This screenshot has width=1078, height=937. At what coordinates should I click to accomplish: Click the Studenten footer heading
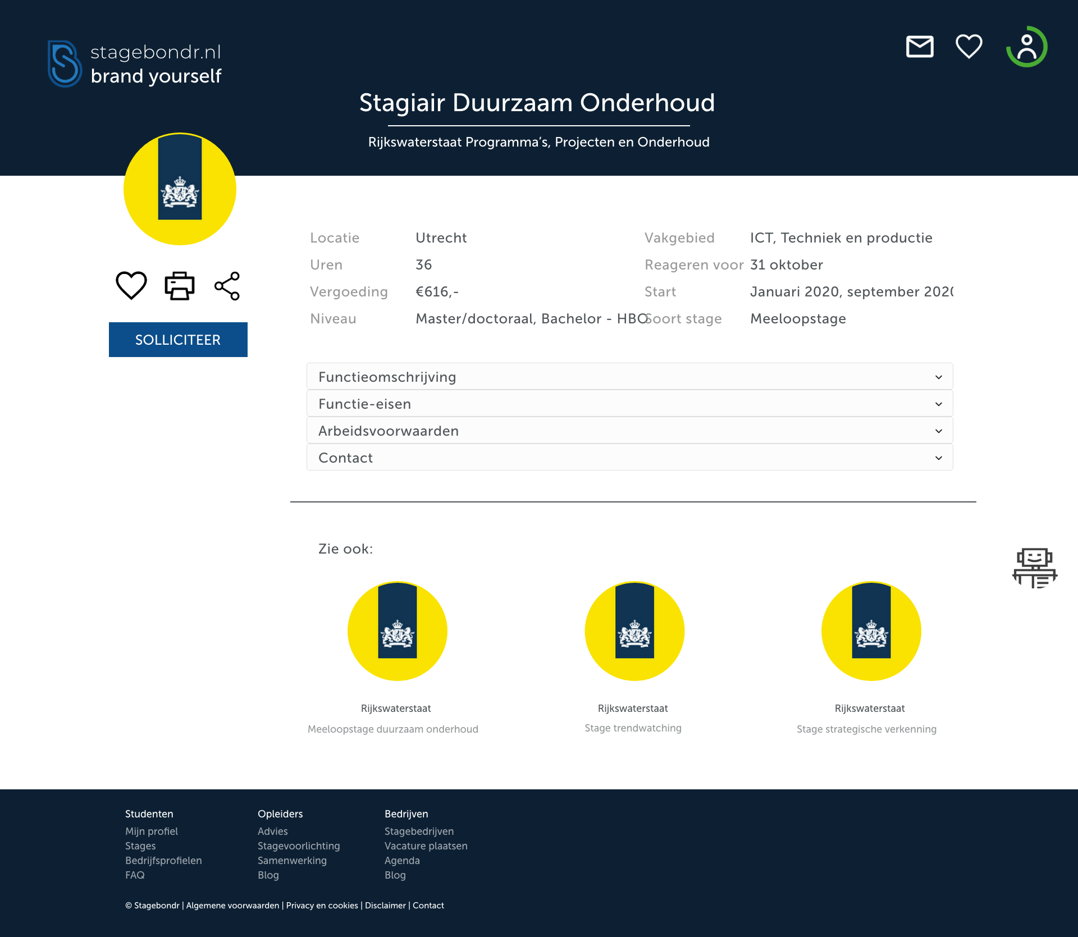149,813
